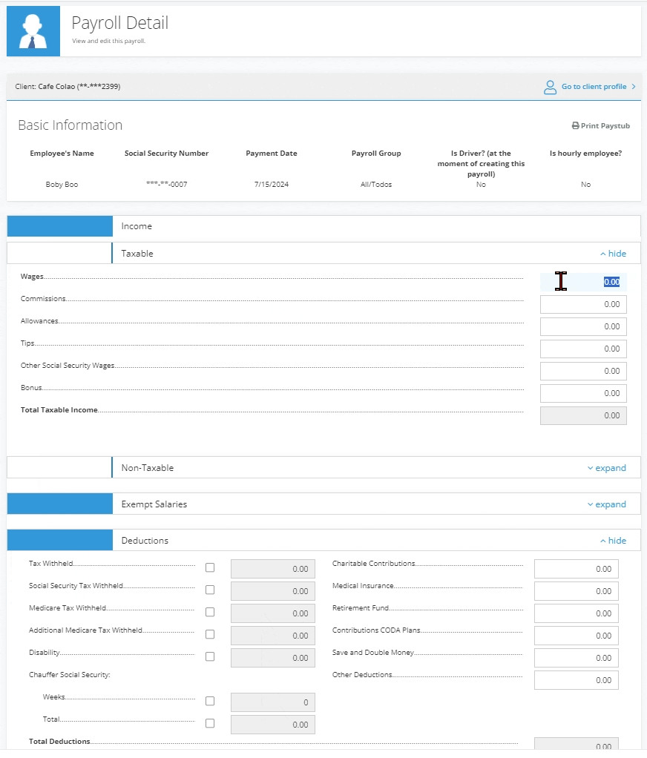Check the Social Security Tax Withheld box
Image resolution: width=647 pixels, height=758 pixels.
coord(210,590)
